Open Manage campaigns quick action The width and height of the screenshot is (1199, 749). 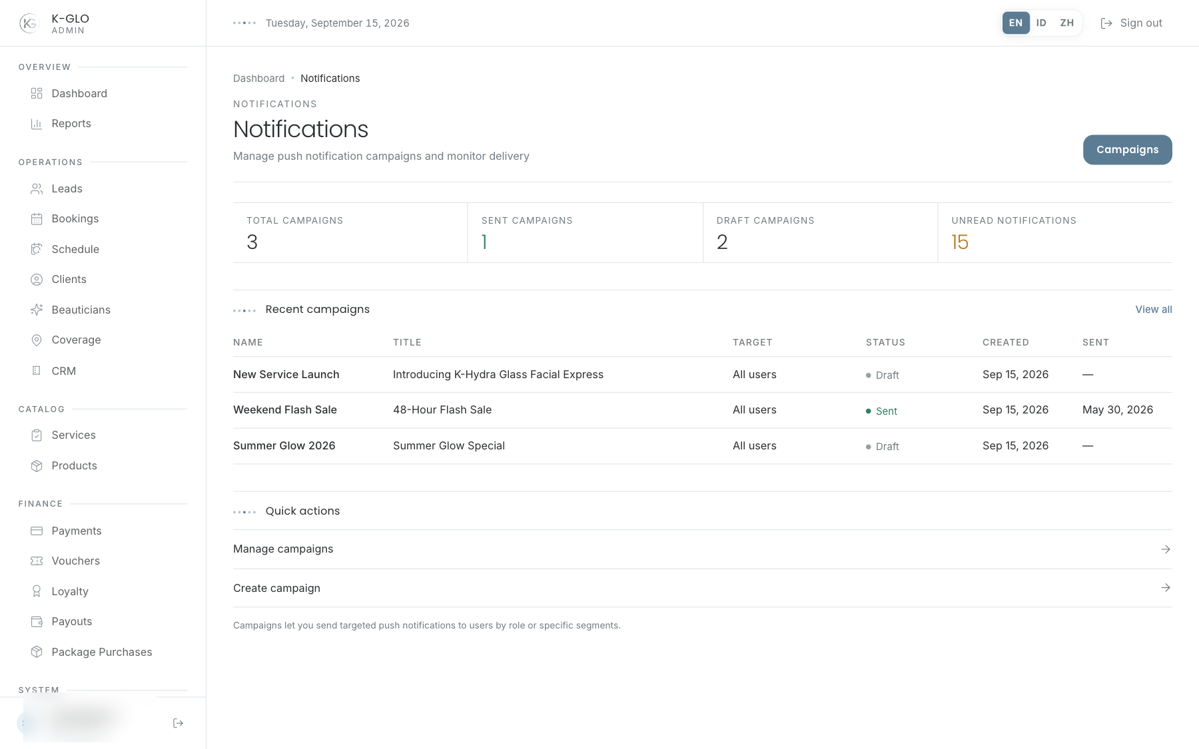[702, 549]
